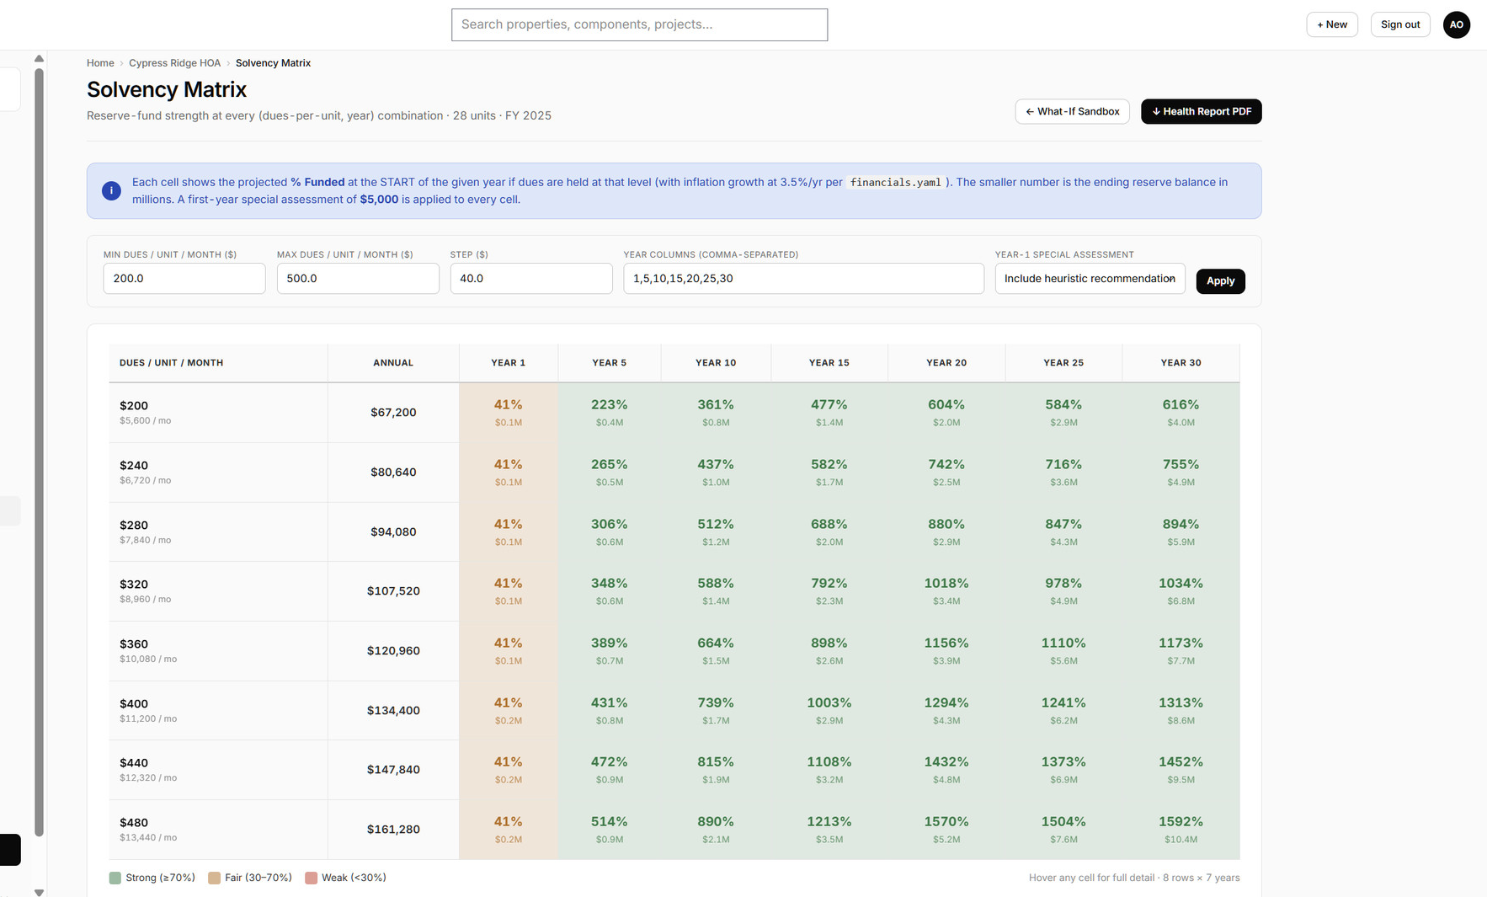Click the Year 1 column header
This screenshot has width=1487, height=897.
(x=509, y=363)
